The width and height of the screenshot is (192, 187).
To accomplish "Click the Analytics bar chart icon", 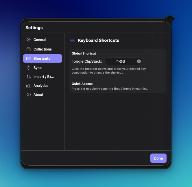I will click(29, 86).
